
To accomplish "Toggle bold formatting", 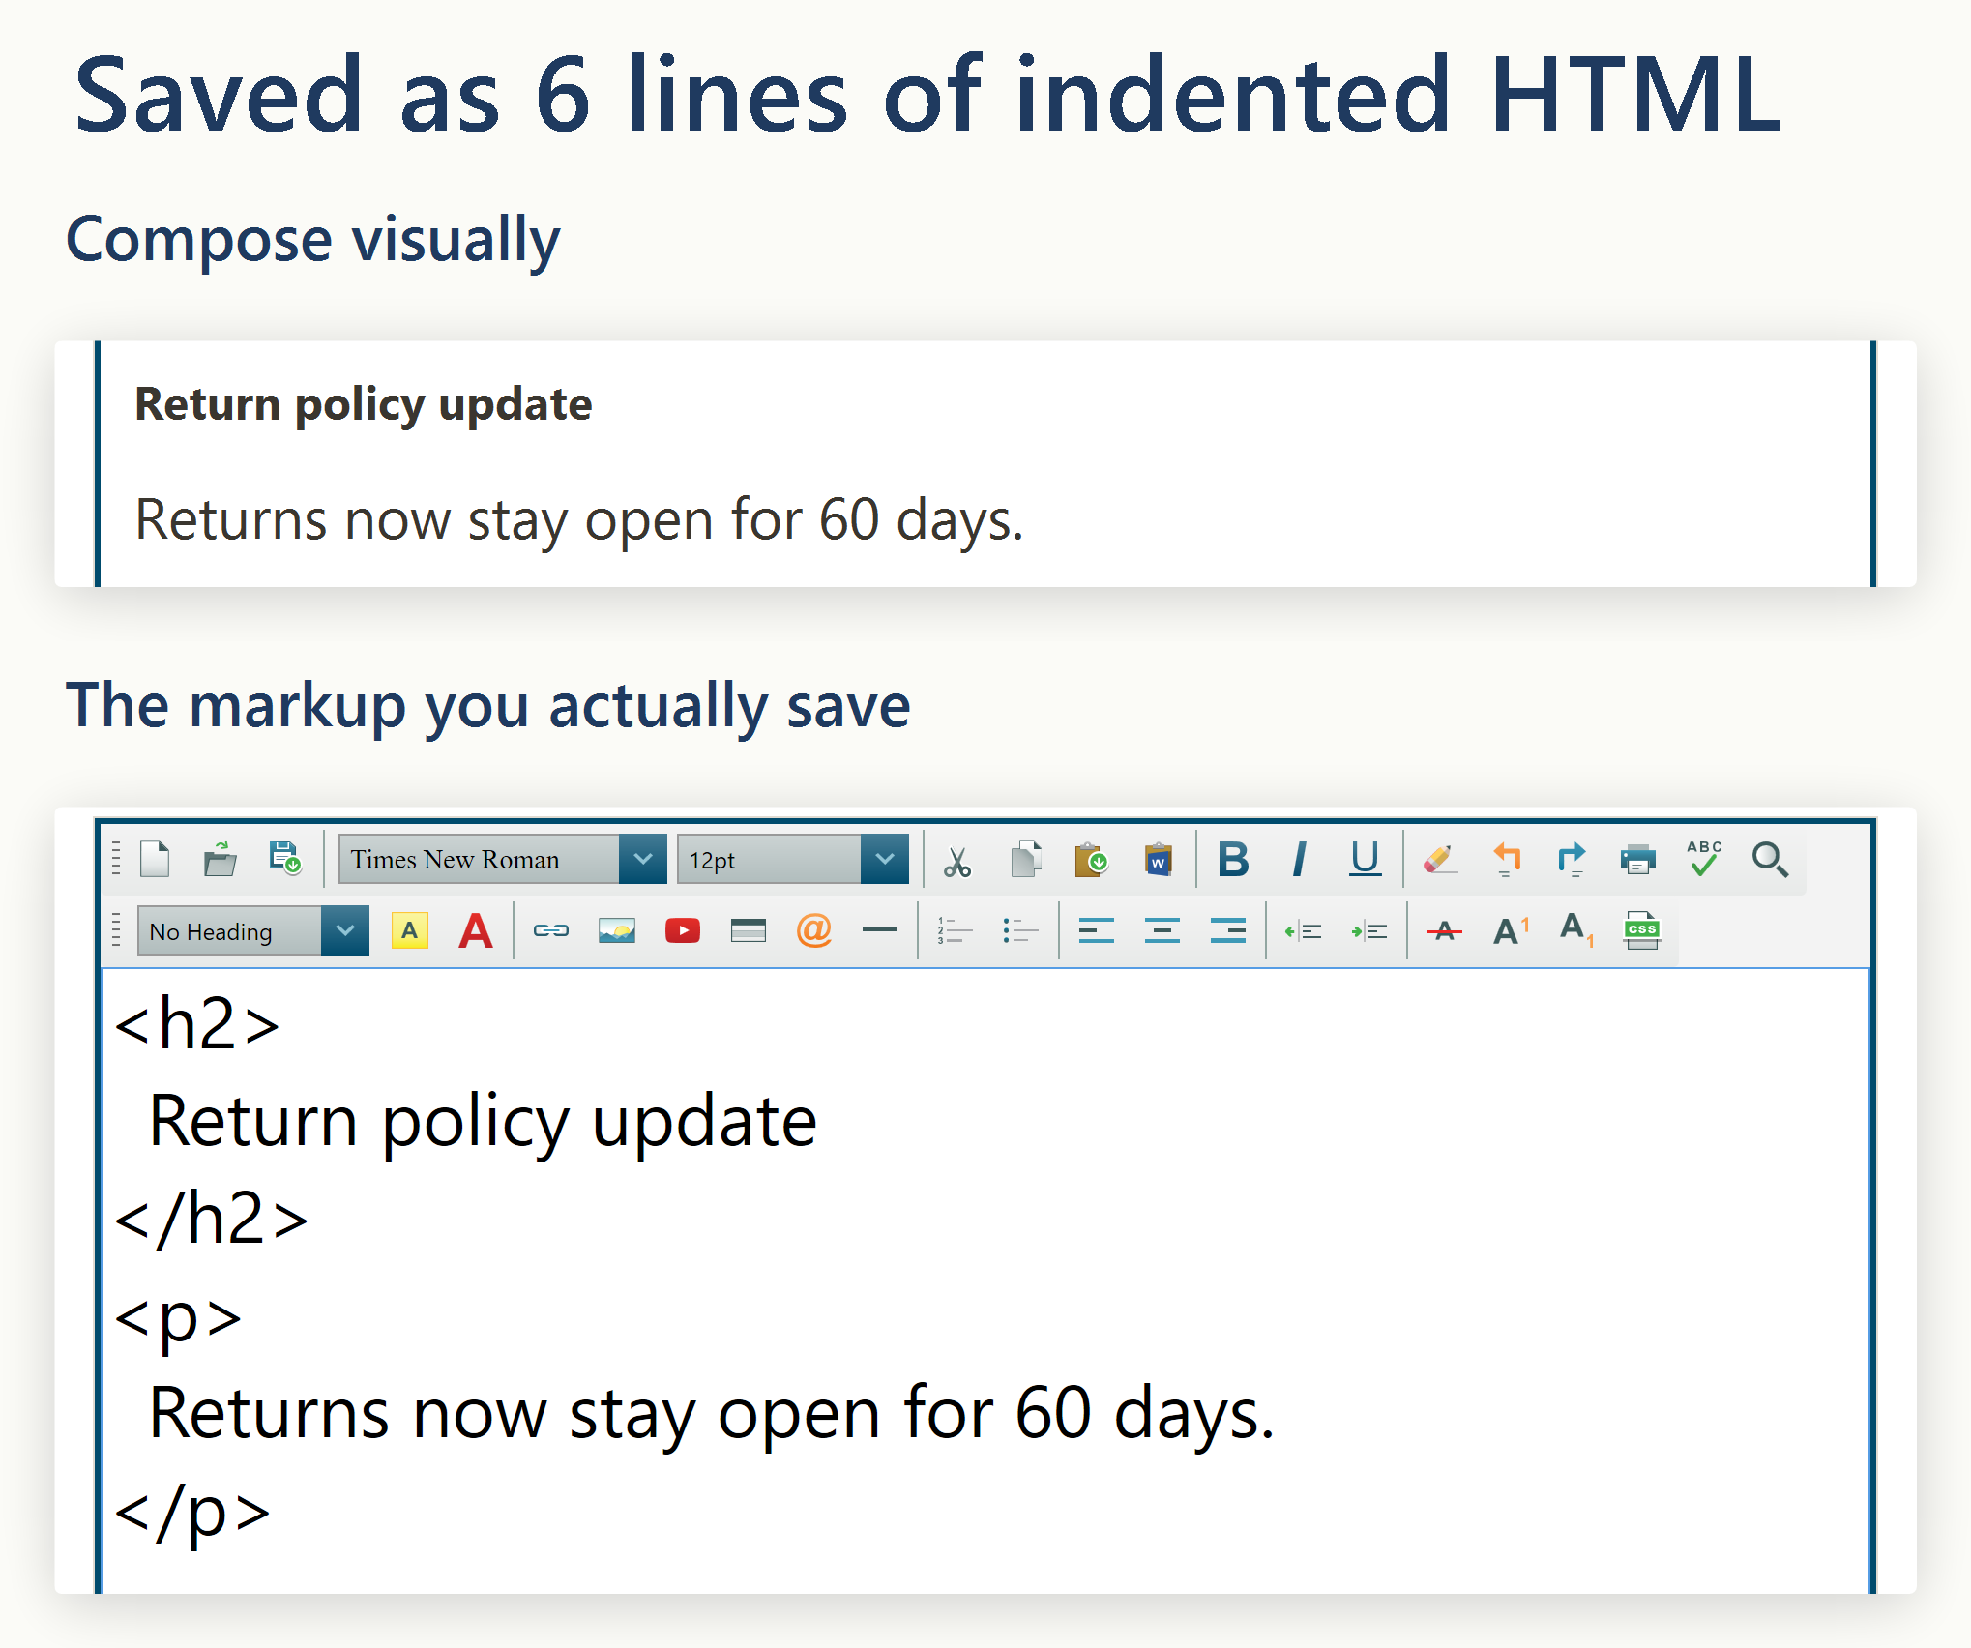I will point(1233,859).
